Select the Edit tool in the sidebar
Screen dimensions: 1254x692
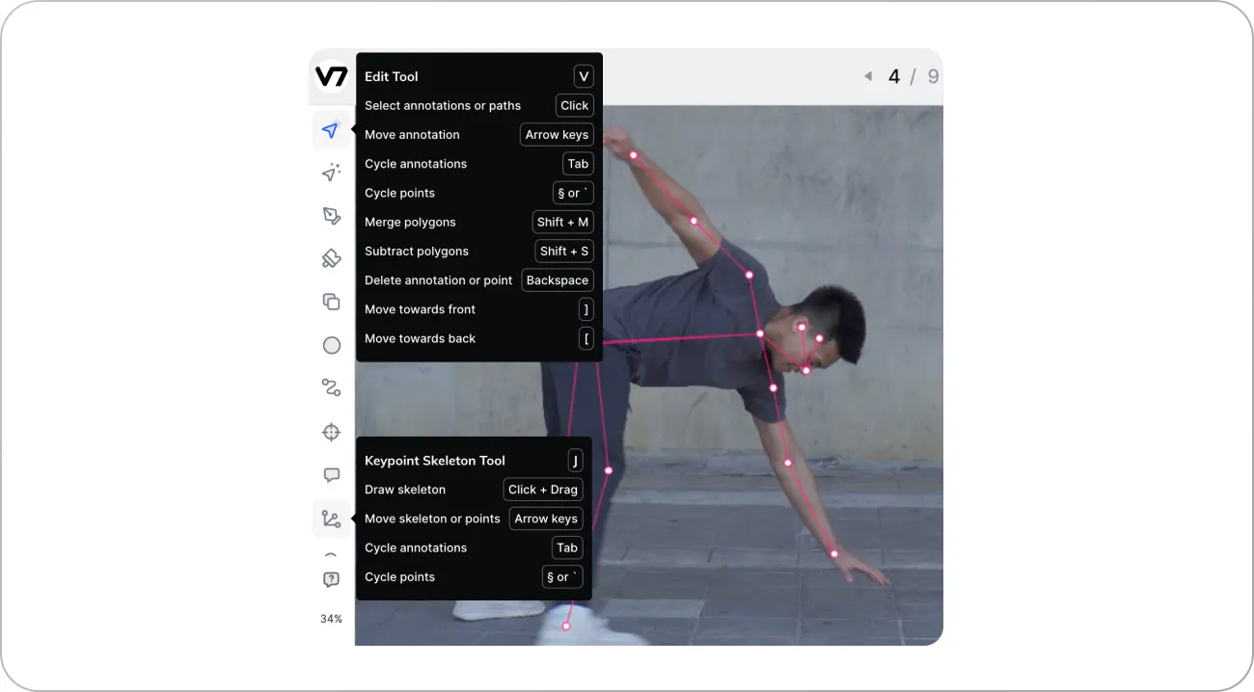(x=332, y=129)
